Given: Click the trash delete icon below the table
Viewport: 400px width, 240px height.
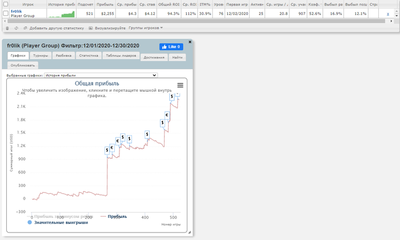Looking at the screenshot, I should 7,29.
